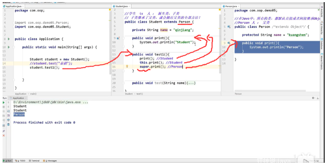Toggle scroll to end icon in Run console

(8, 116)
